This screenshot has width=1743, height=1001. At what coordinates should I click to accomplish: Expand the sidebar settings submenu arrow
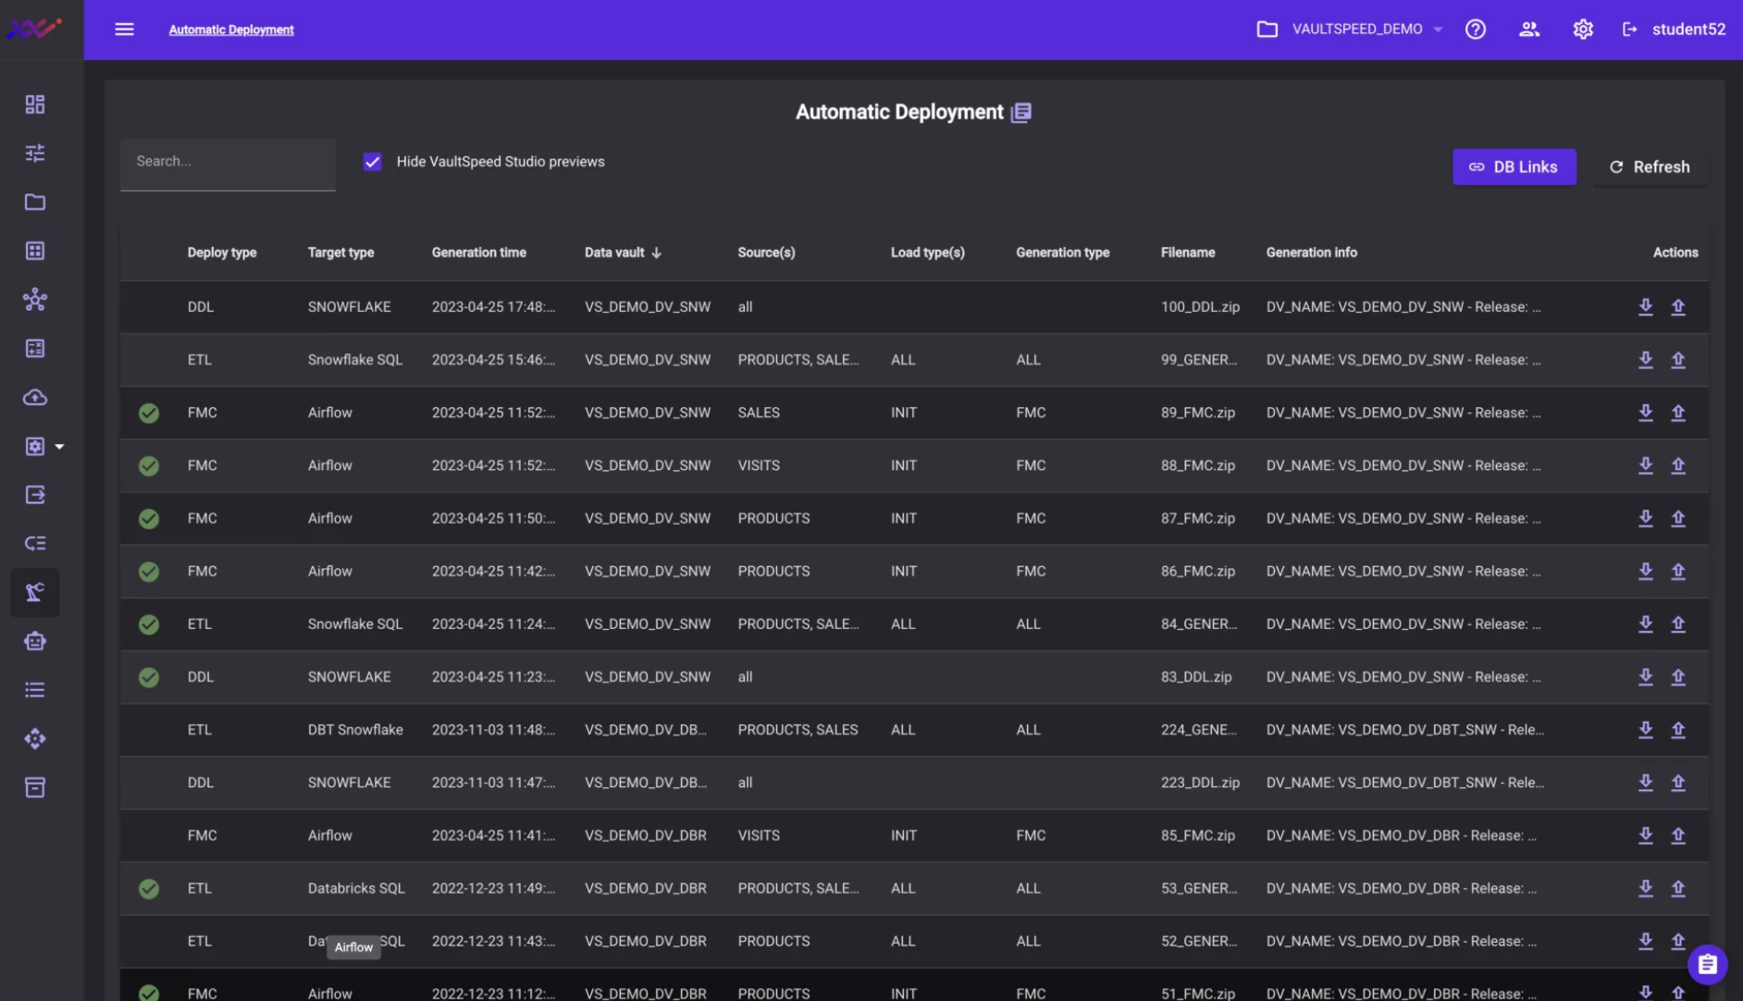60,447
